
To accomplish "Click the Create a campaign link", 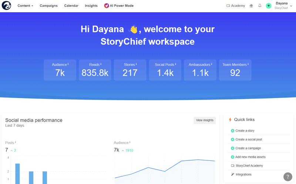I will 248,148.
